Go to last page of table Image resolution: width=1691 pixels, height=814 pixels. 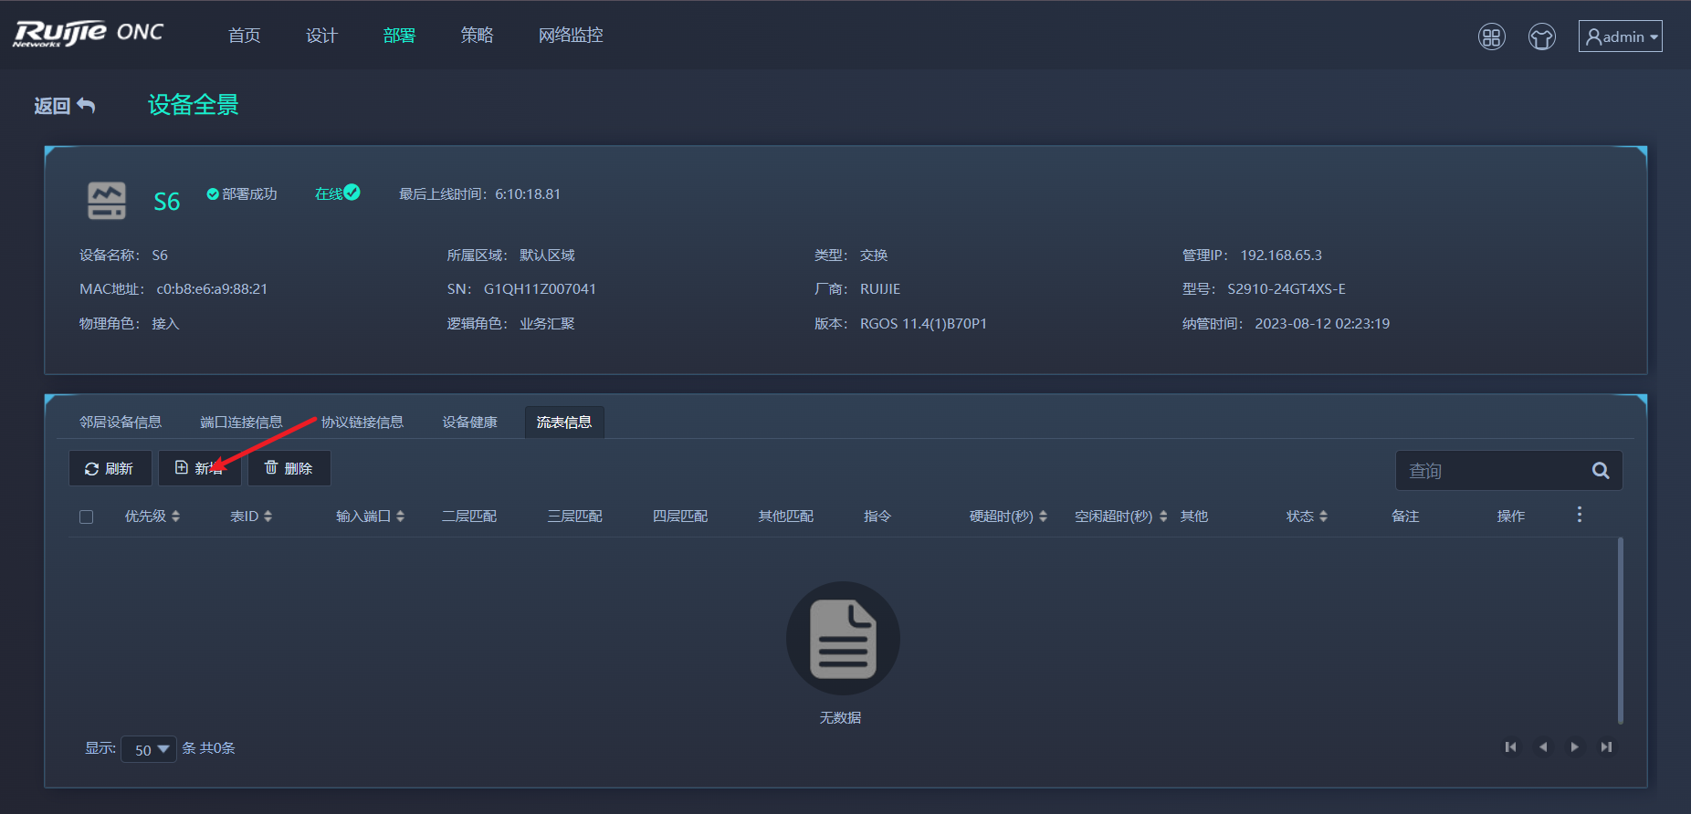(x=1606, y=747)
